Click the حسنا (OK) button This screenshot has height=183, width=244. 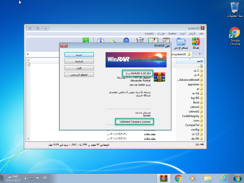79,55
